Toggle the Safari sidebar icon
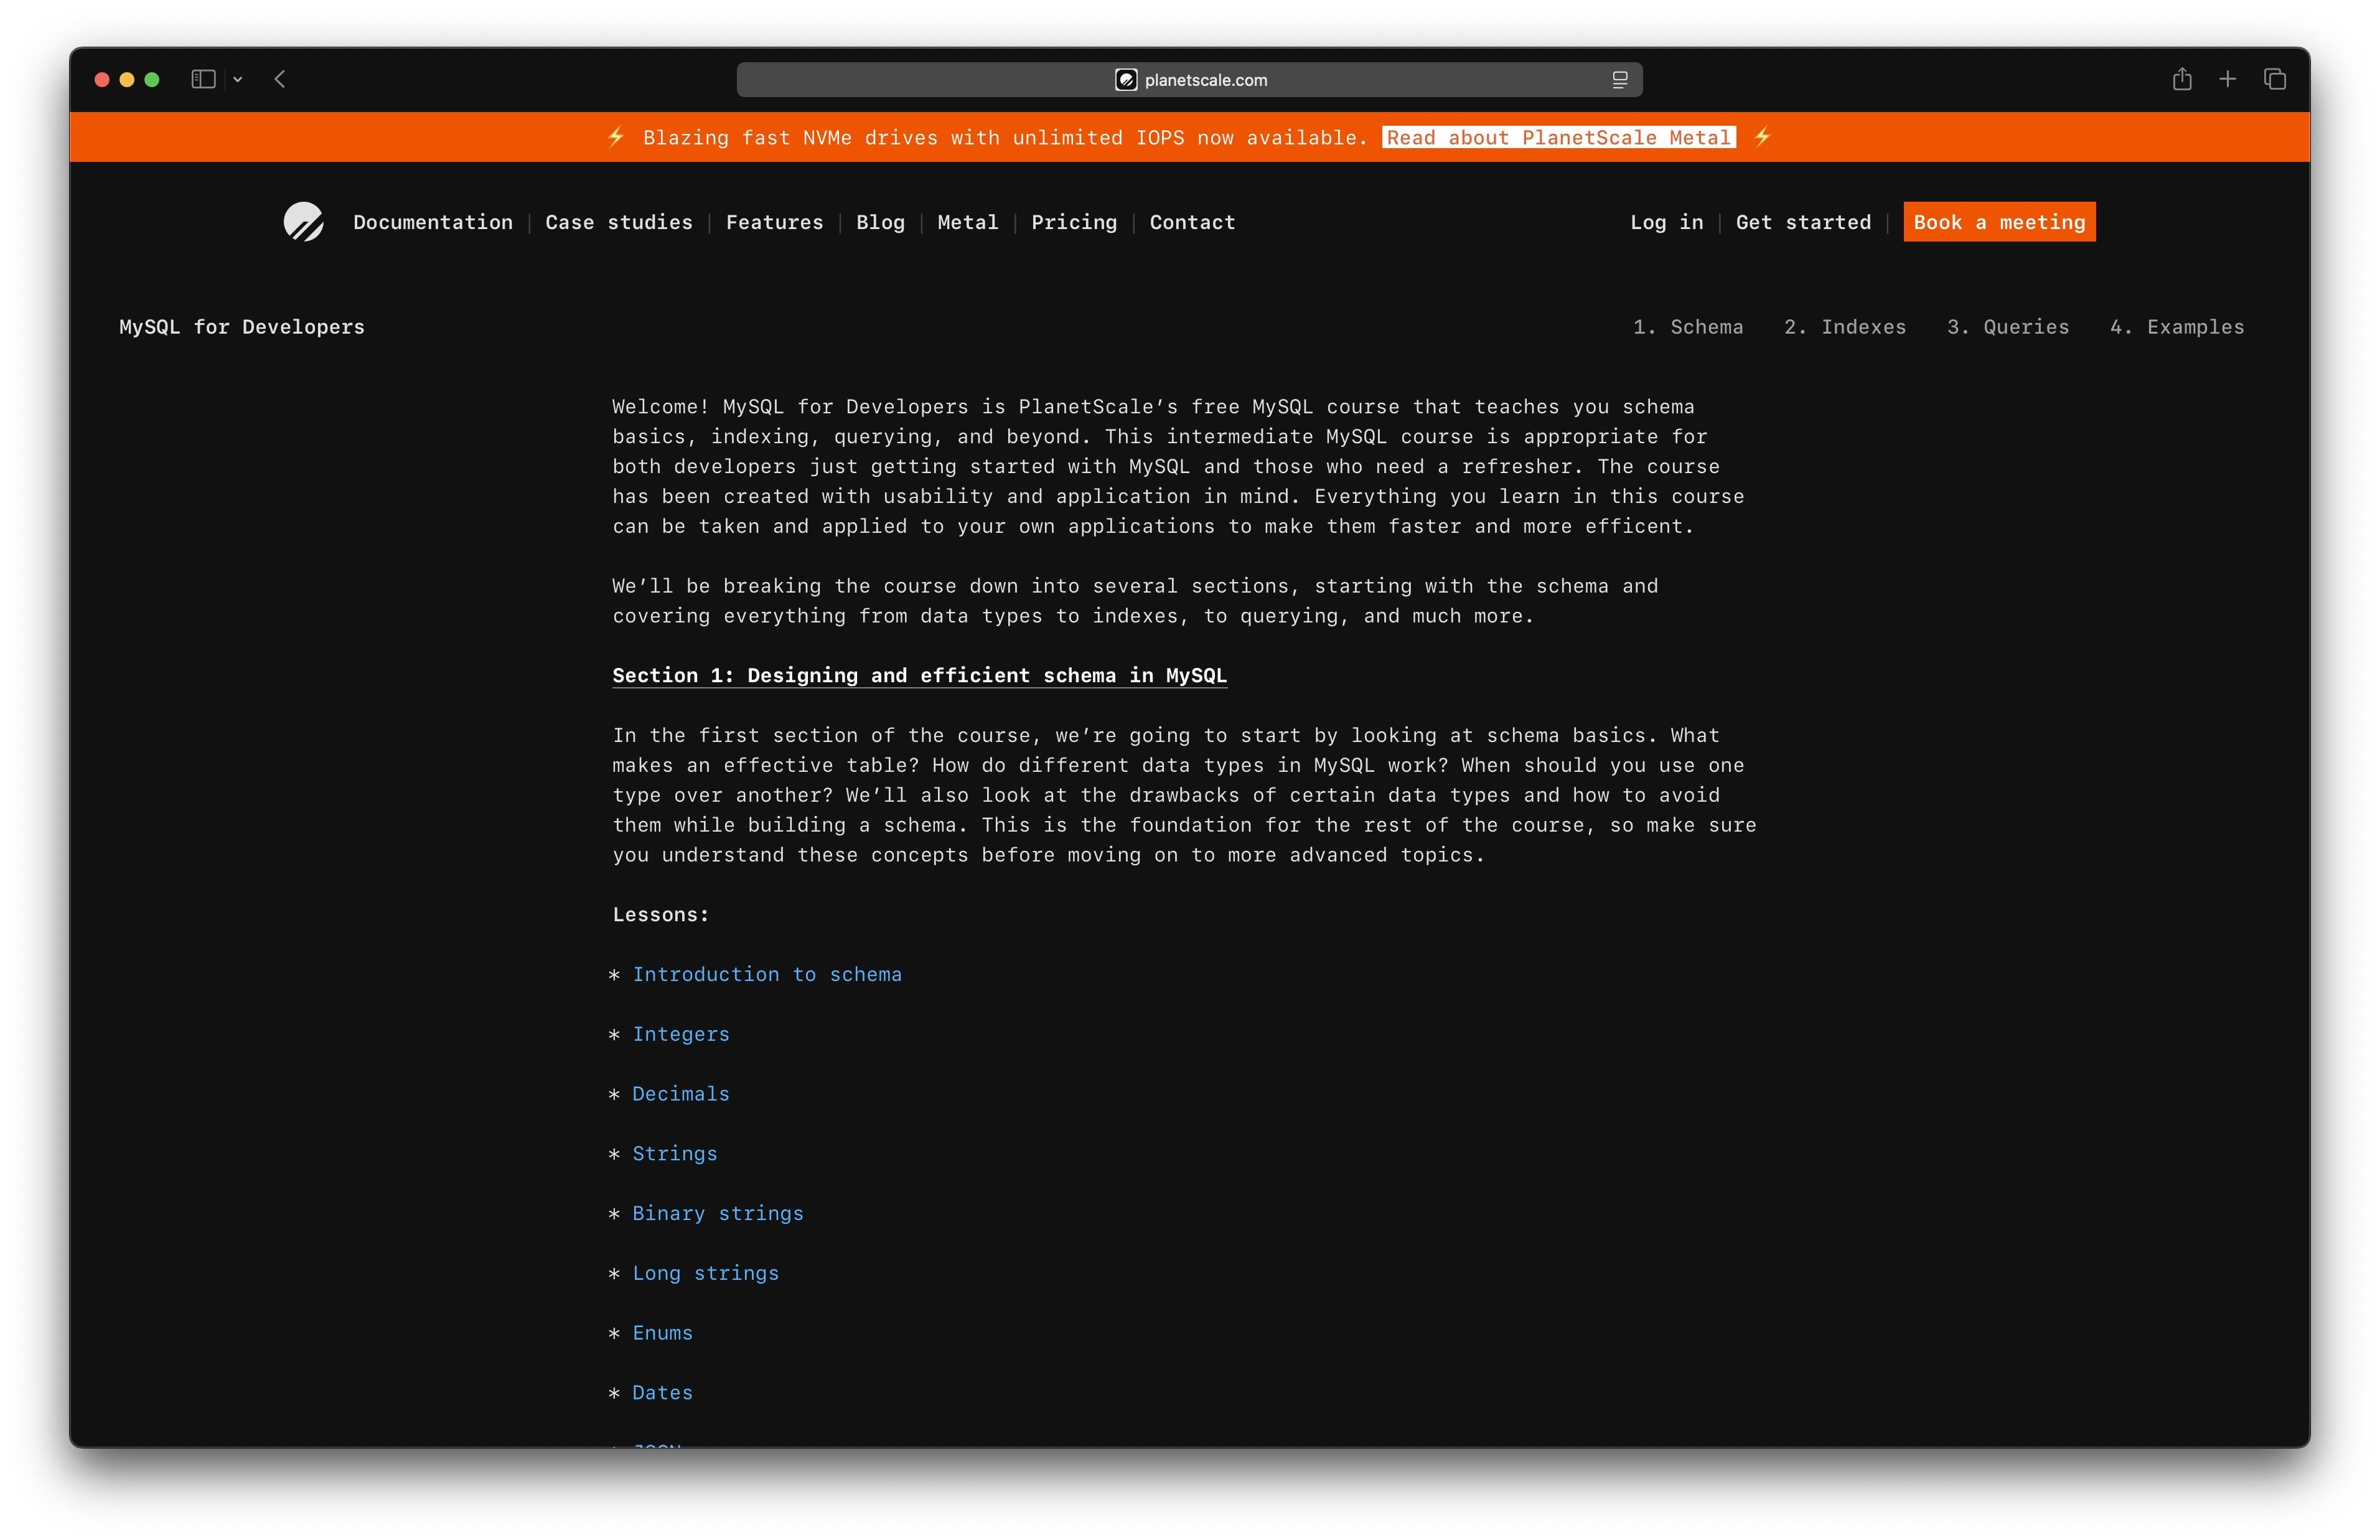Image resolution: width=2380 pixels, height=1540 pixels. (203, 79)
